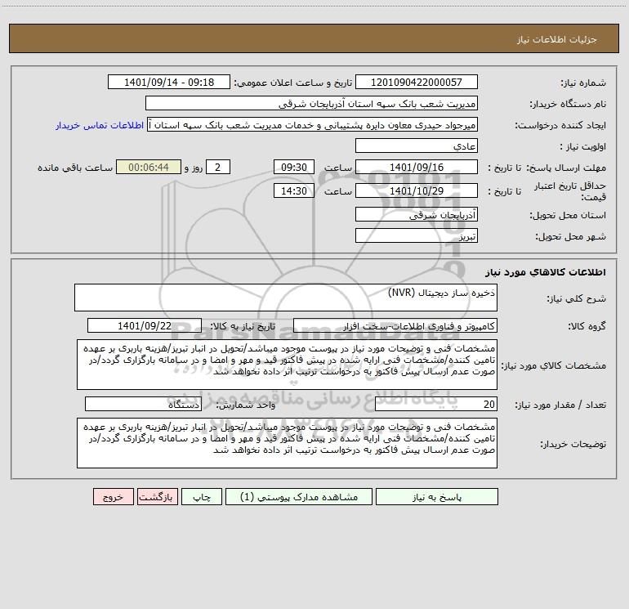This screenshot has width=629, height=609.
Task: Click the نام دستگاه خریدار field
Action: pyautogui.click(x=311, y=103)
